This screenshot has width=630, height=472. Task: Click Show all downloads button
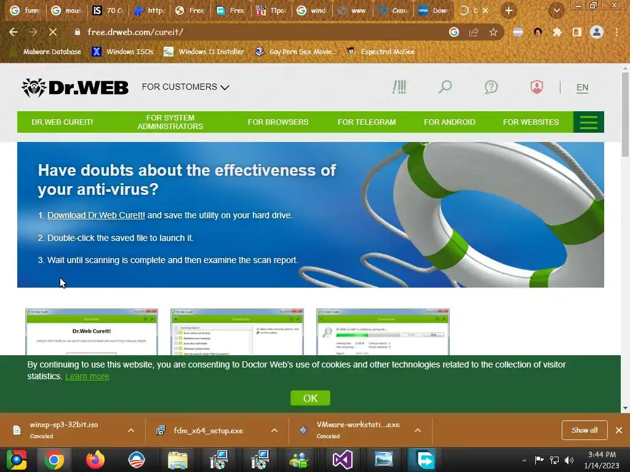(584, 430)
